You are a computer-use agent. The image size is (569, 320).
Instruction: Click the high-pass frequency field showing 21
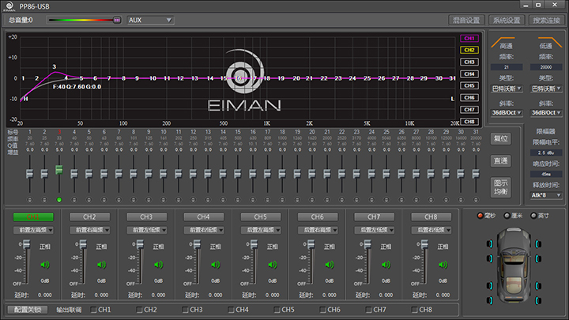tap(507, 67)
